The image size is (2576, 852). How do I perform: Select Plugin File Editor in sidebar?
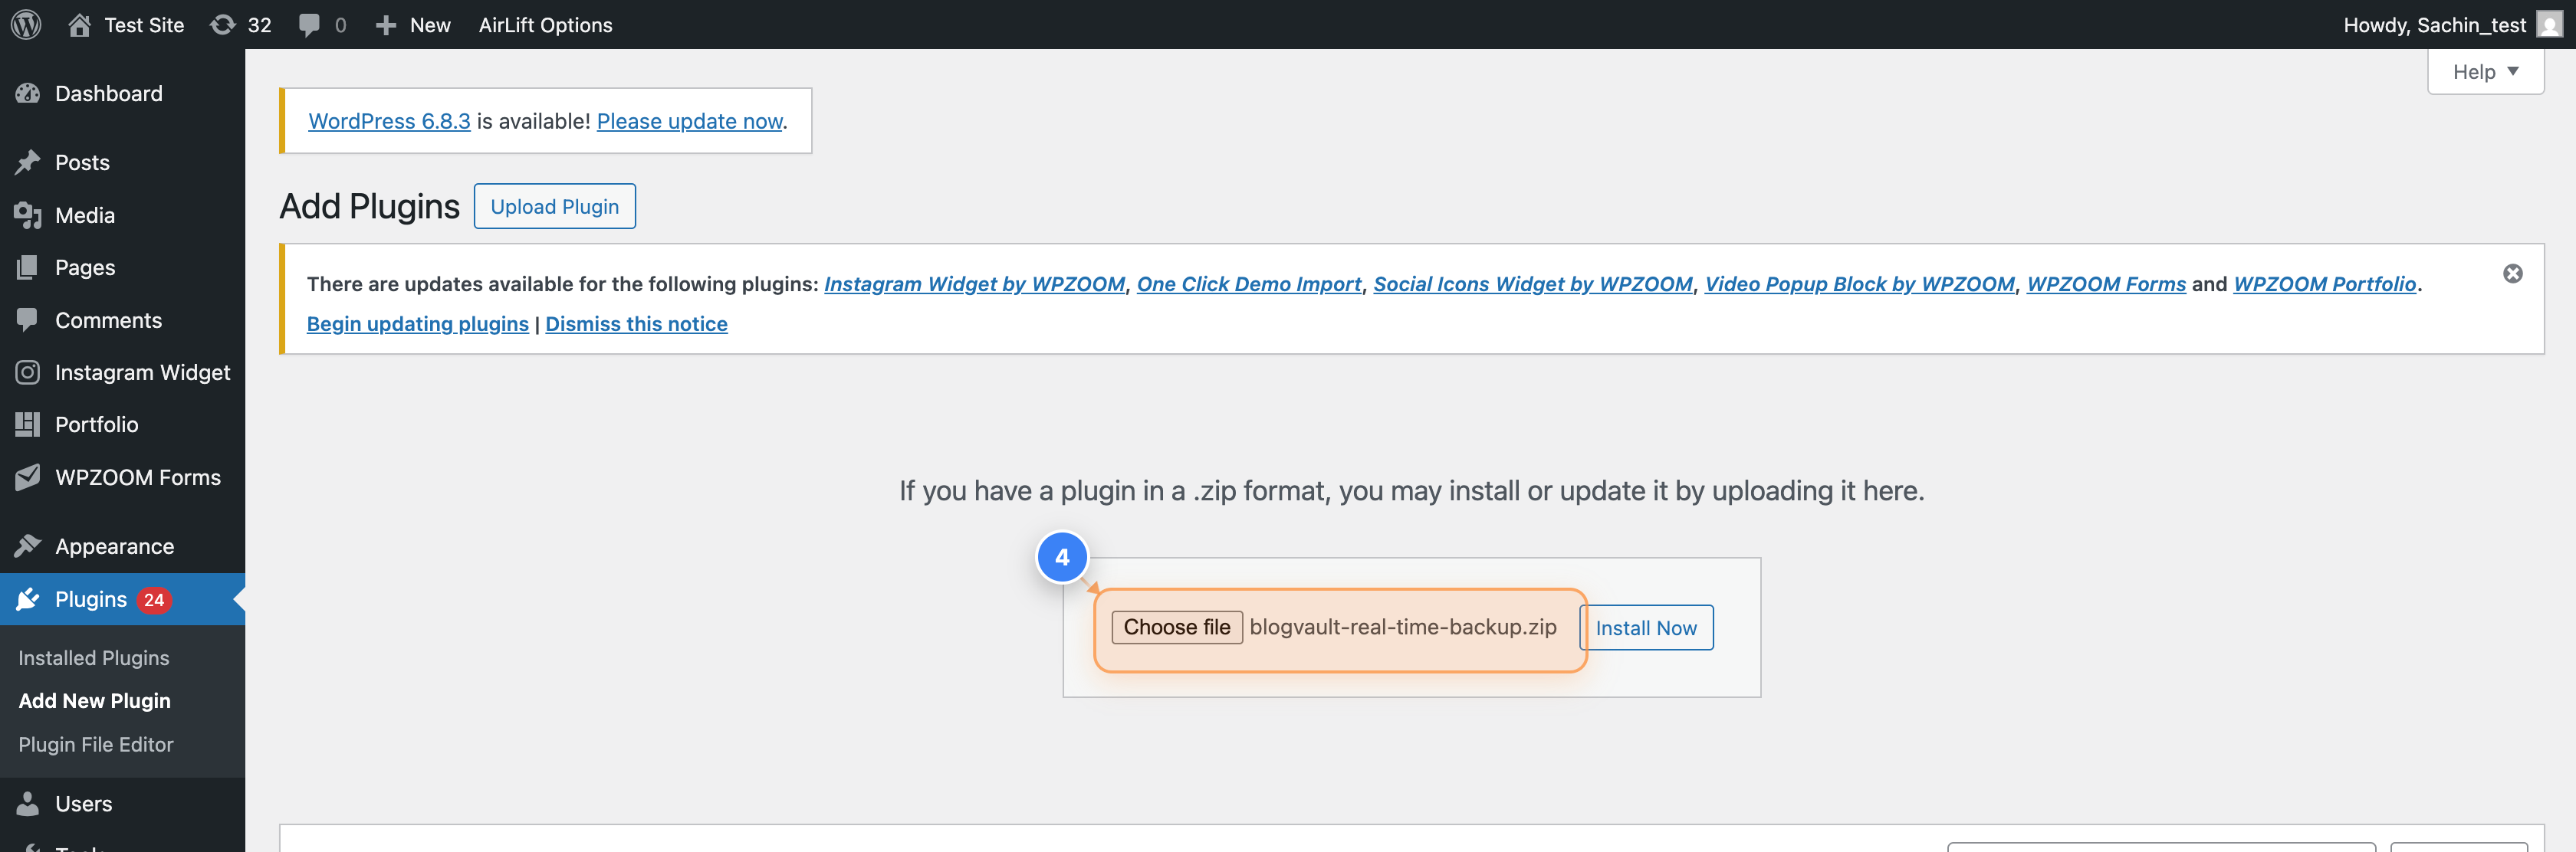[x=95, y=744]
